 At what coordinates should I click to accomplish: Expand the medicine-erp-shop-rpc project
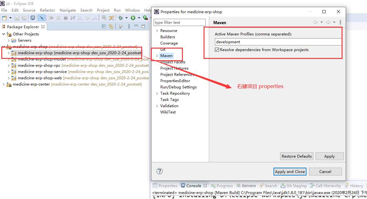click(x=9, y=65)
